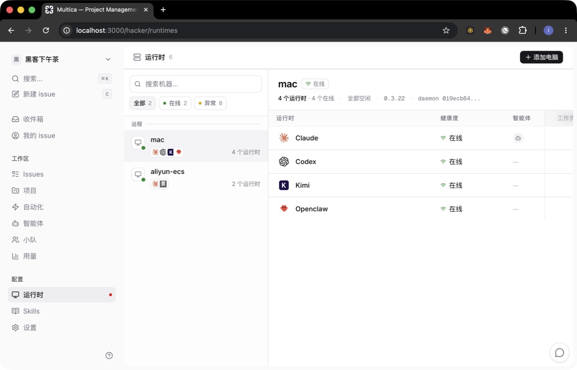Screen dimensions: 577x370
Task: Click the 2 个运行时 count on aliyun-ecs row
Action: click(246, 184)
